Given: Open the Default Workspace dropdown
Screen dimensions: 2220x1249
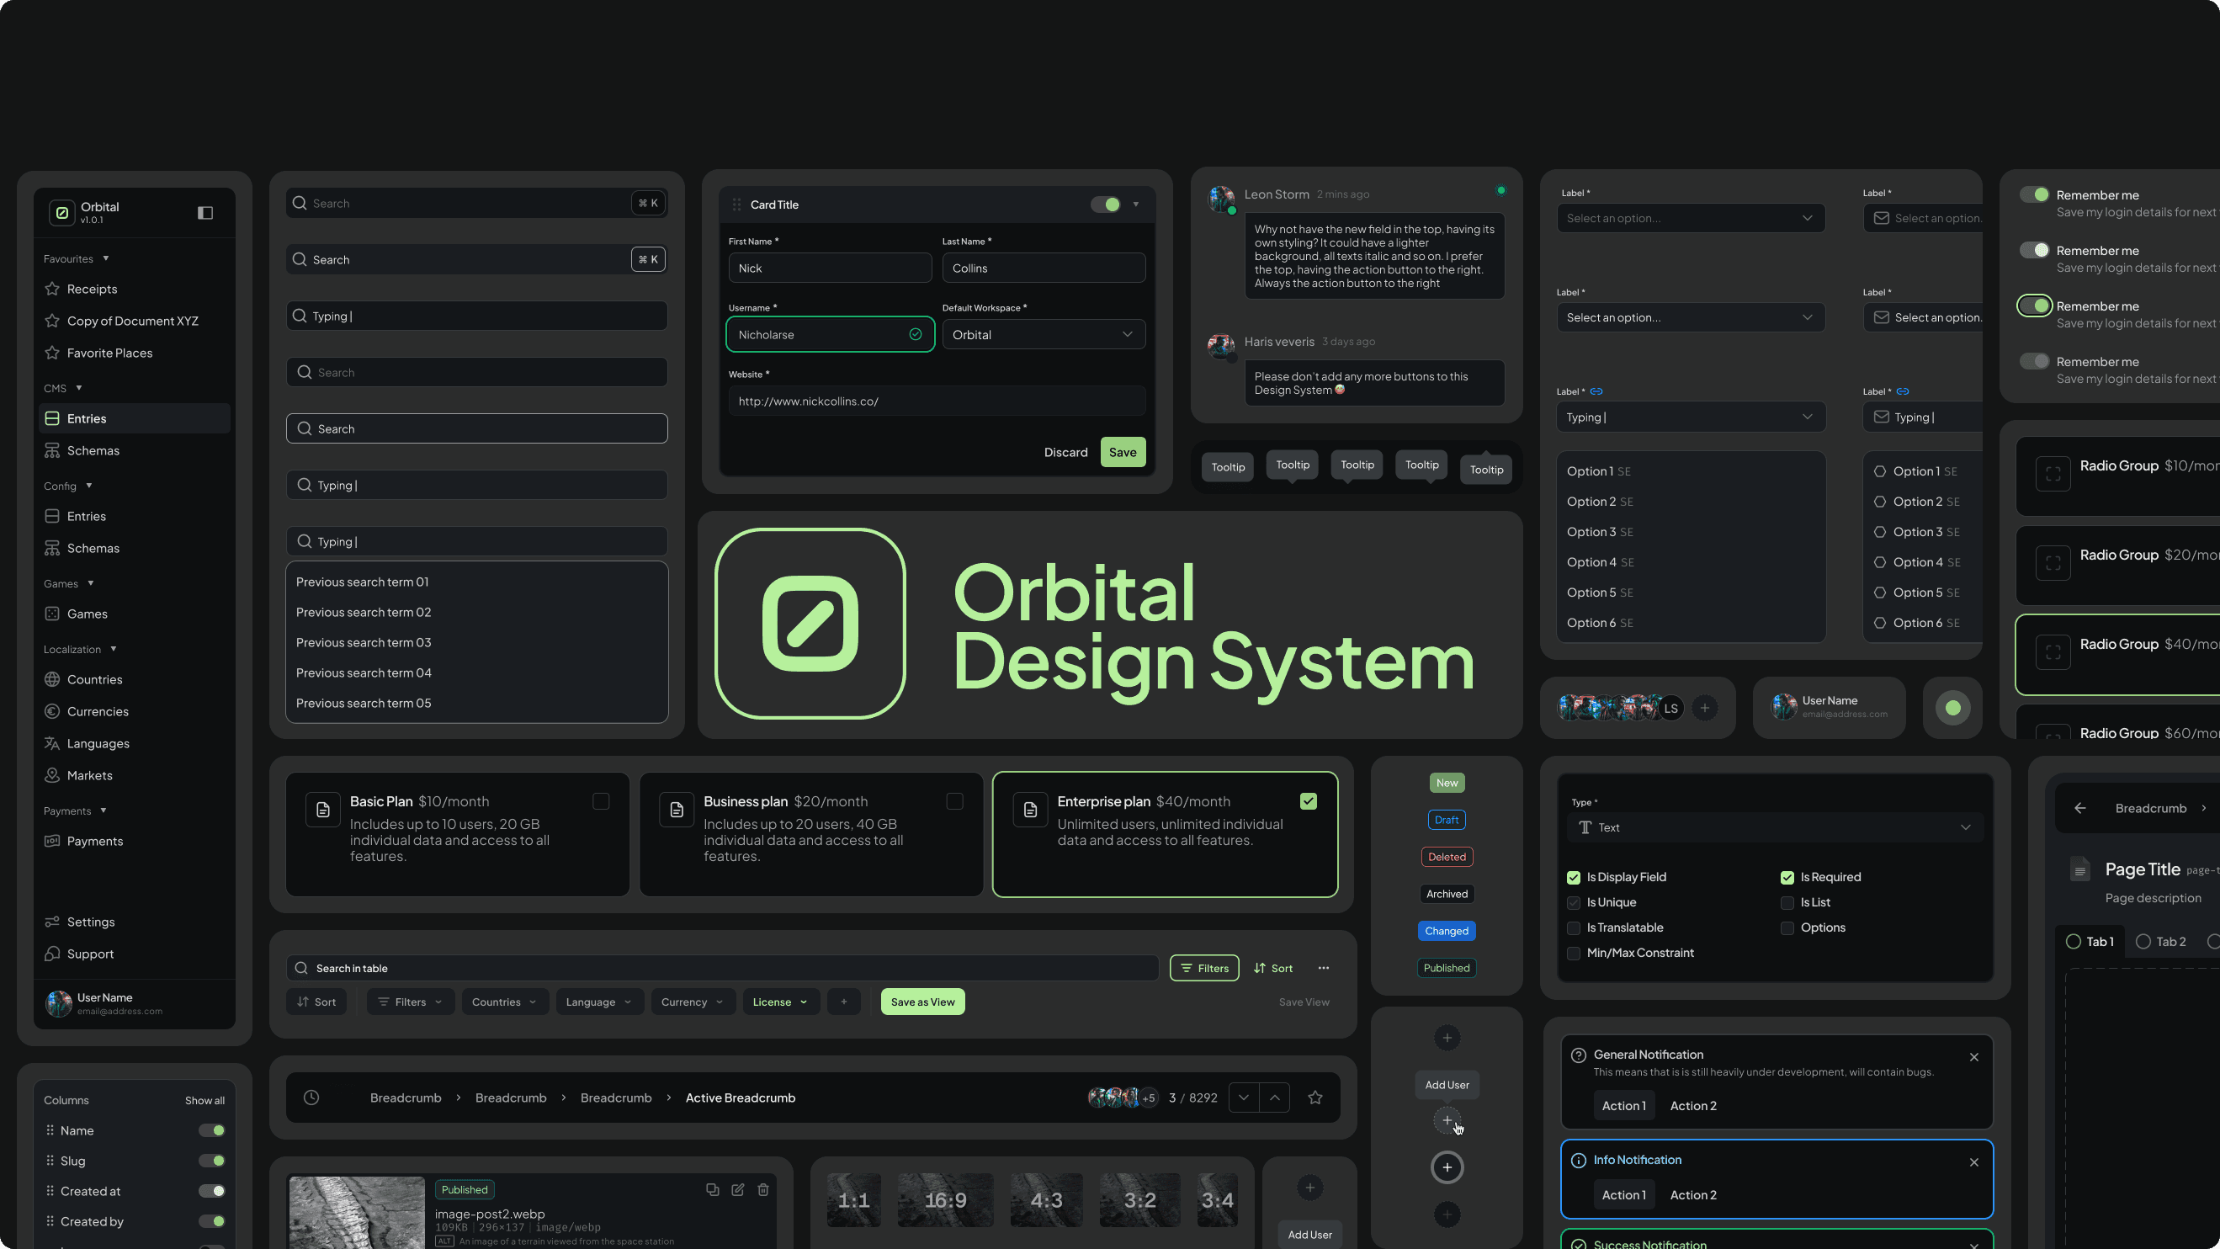Looking at the screenshot, I should tap(1043, 334).
